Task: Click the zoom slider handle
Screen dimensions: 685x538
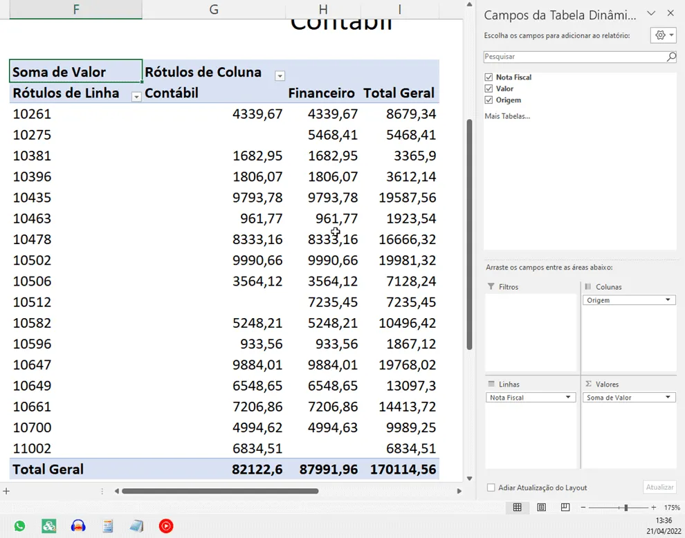Action: [x=626, y=508]
